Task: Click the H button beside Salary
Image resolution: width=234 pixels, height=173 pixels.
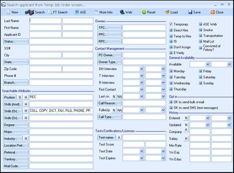Action: [186, 139]
